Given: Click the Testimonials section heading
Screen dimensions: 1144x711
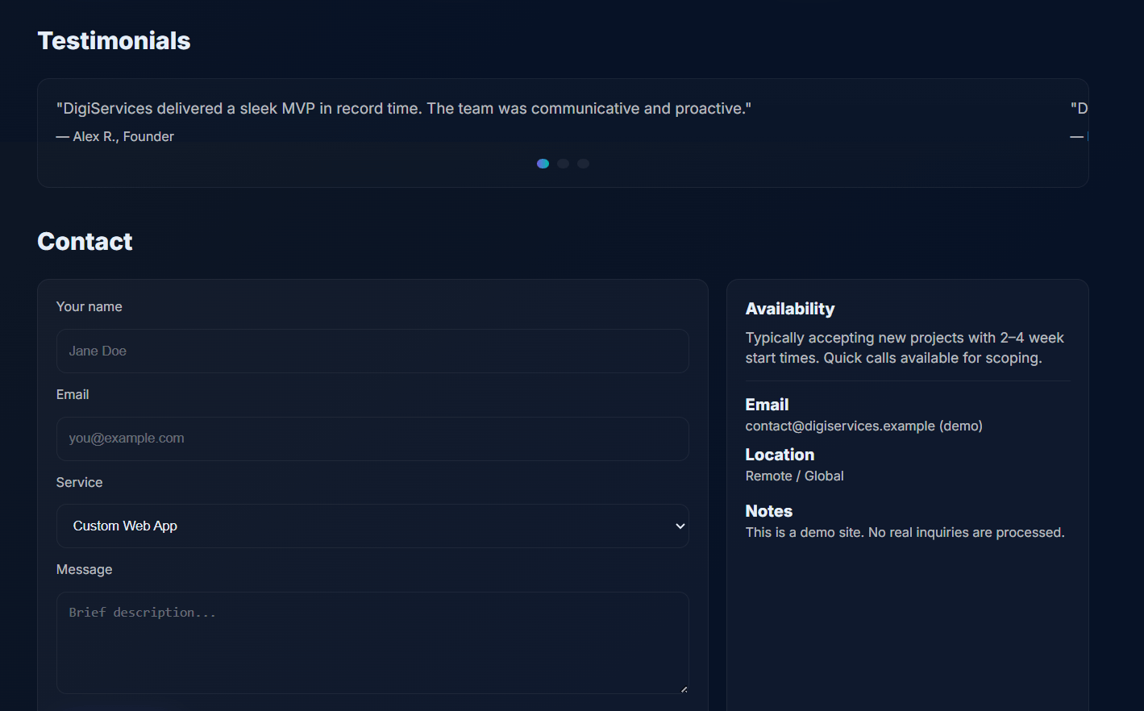Looking at the screenshot, I should click(x=114, y=41).
